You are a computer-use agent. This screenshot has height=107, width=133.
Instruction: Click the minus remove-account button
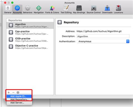(x=13, y=92)
